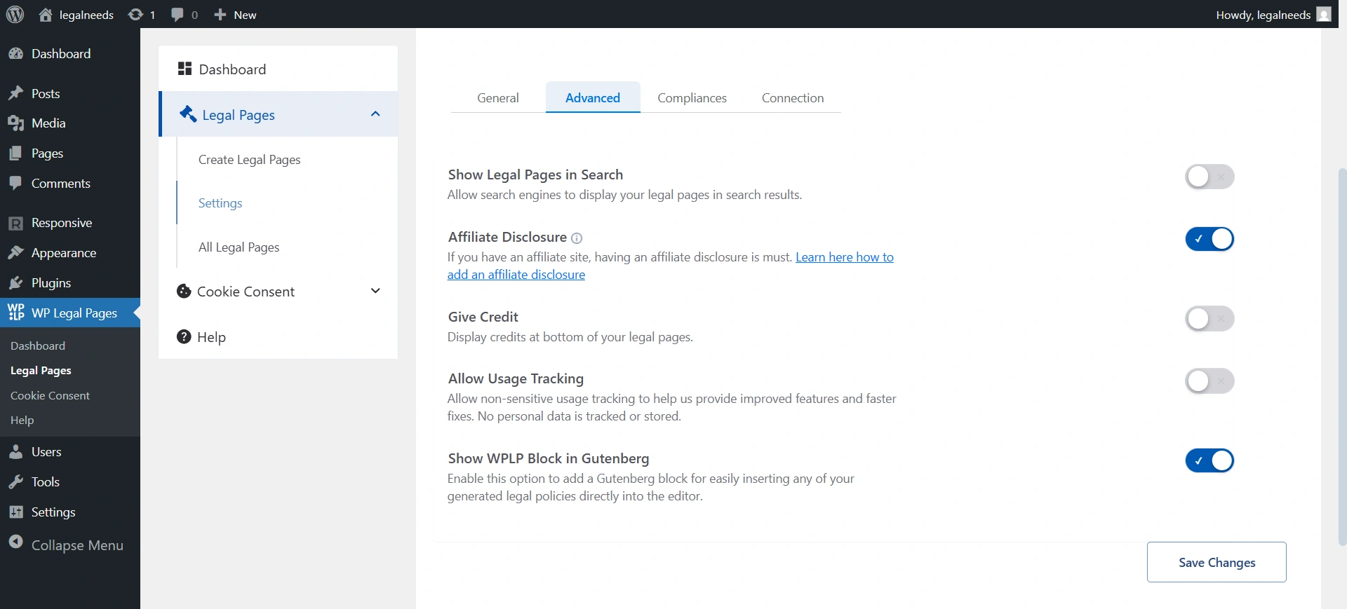Screen dimensions: 1347x609
Task: Turn on the Give Credit toggle
Action: click(x=1209, y=319)
